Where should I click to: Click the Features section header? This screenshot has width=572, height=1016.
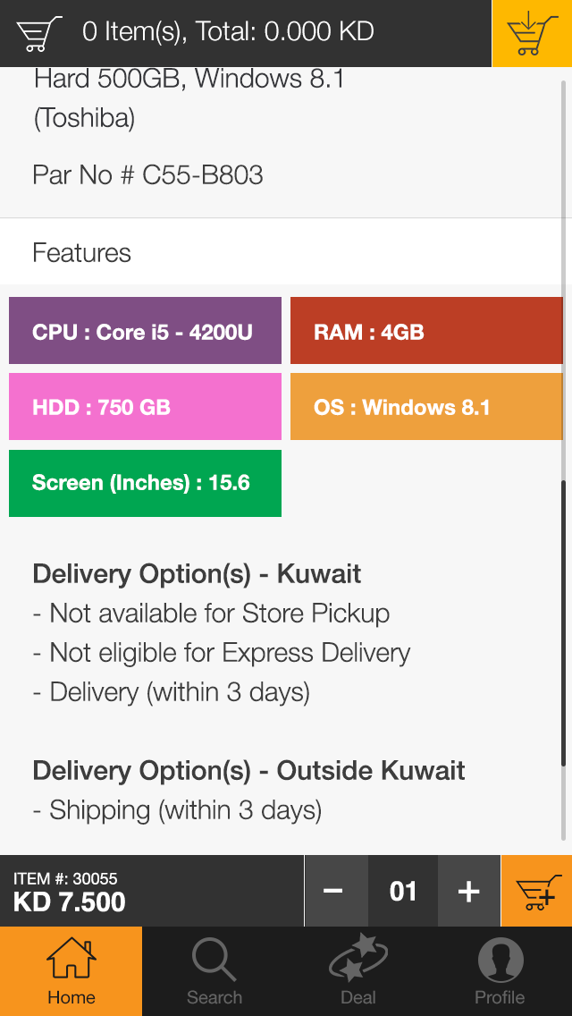tap(82, 253)
